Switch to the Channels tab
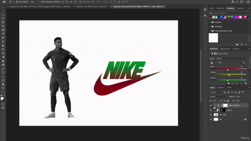 [x=221, y=88]
